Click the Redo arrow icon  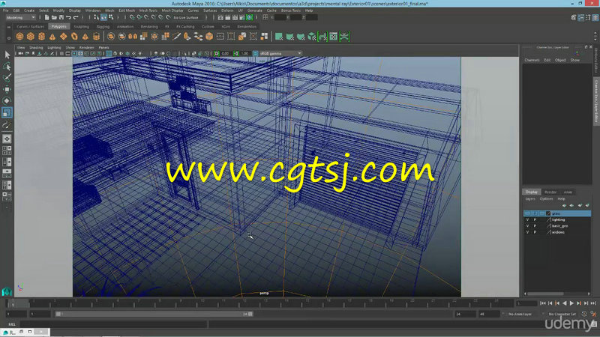point(76,17)
